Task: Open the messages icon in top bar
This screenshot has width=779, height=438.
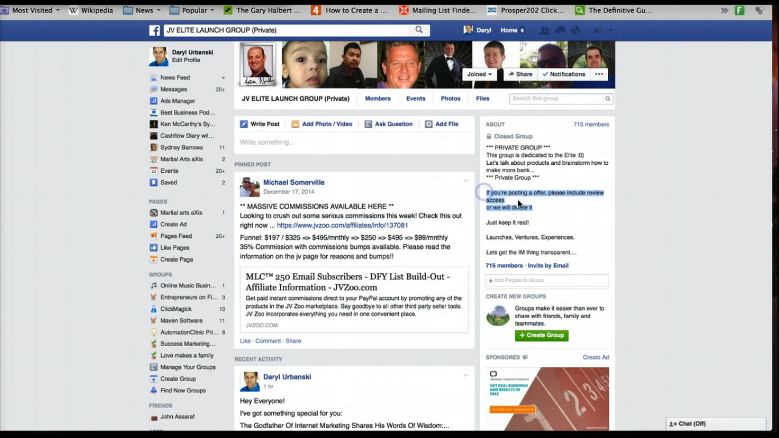Action: (560, 31)
